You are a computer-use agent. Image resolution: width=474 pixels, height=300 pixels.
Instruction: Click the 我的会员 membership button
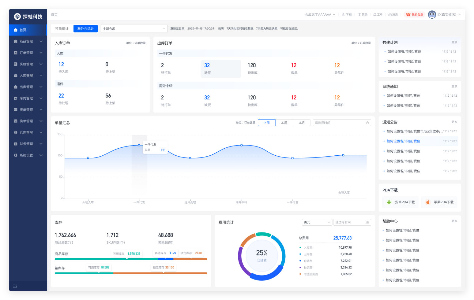pyautogui.click(x=415, y=15)
